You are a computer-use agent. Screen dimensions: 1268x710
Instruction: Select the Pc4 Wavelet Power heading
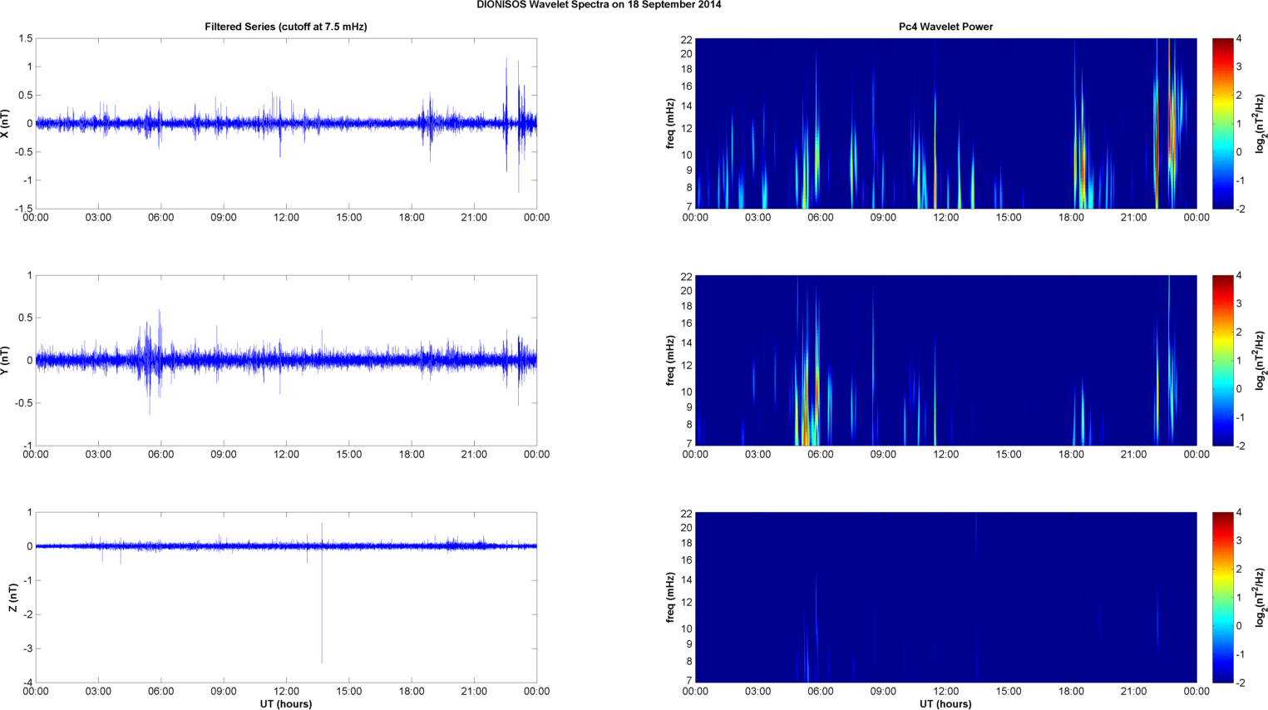(945, 27)
